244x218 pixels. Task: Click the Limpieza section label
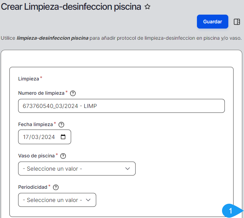[29, 79]
